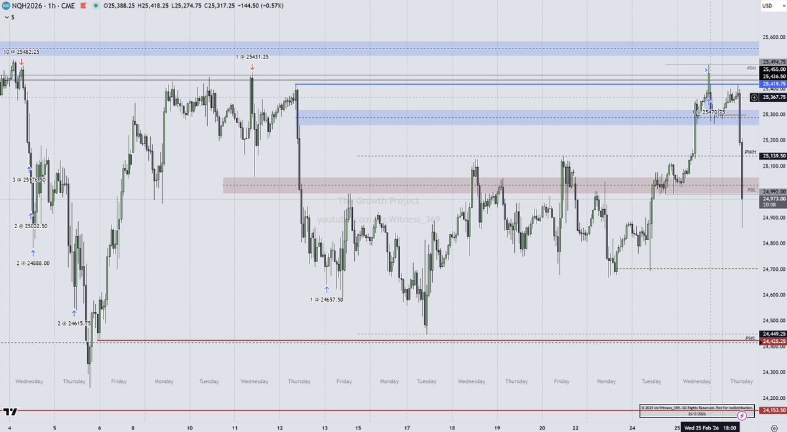Click the PWH level label
Image resolution: width=787 pixels, height=432 pixels.
[x=751, y=152]
